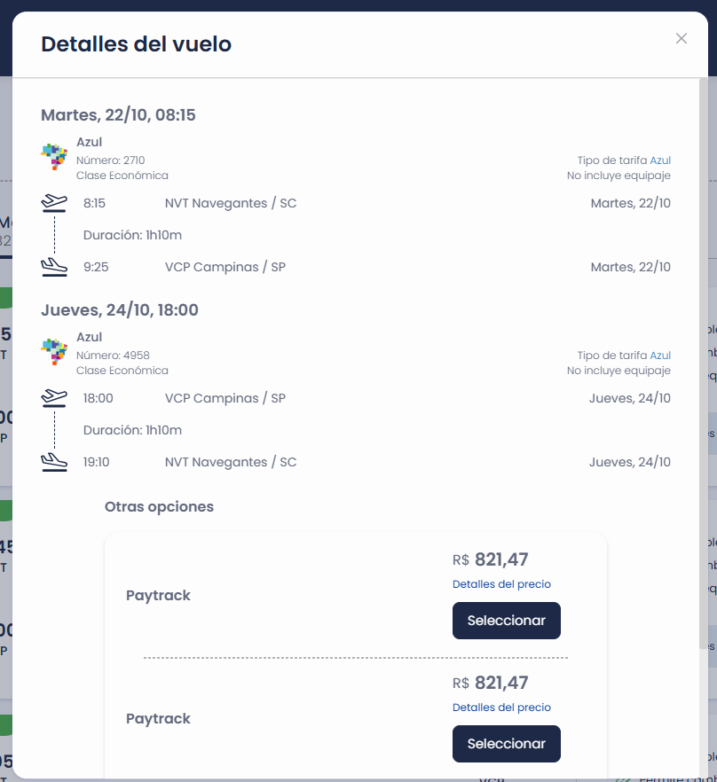Image resolution: width=717 pixels, height=782 pixels.
Task: Click takeoff plane icon at 18:00
Action: [54, 398]
